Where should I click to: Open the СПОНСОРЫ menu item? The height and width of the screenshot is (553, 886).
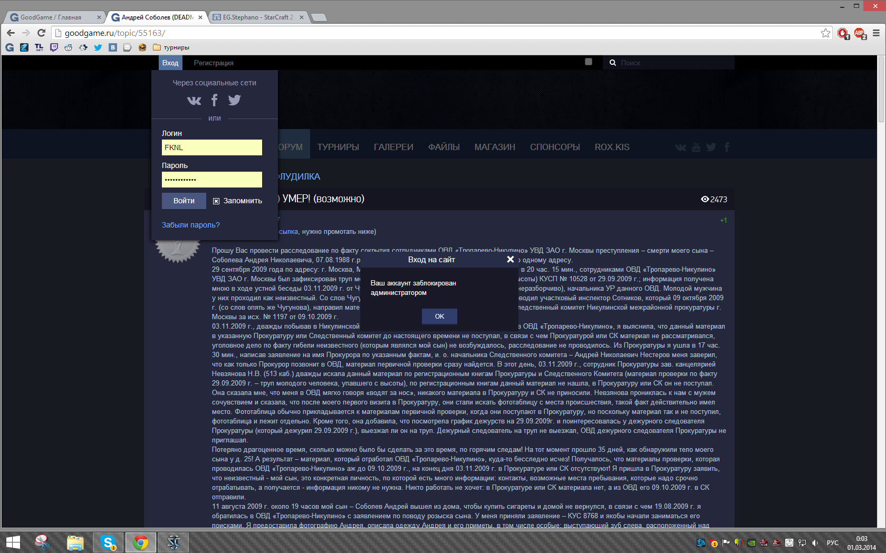[555, 147]
